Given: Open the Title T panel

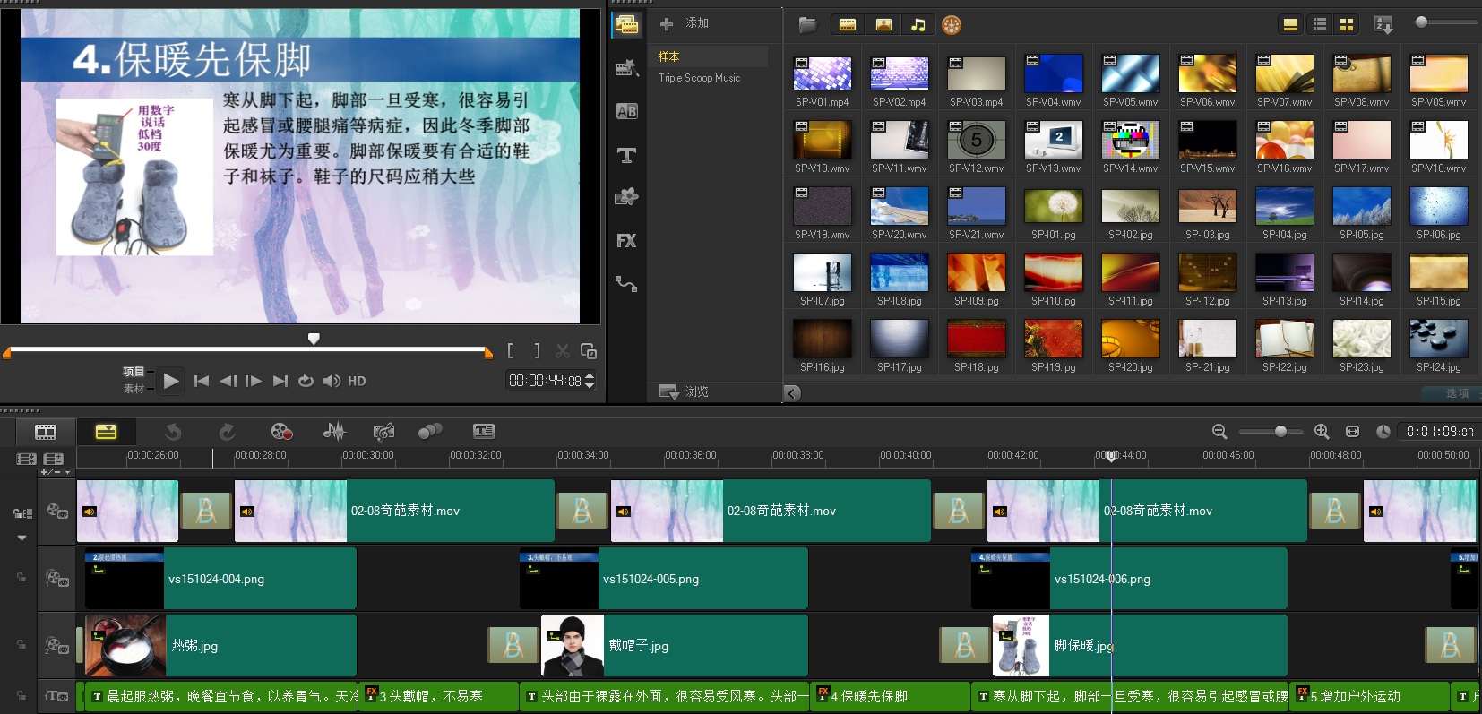Looking at the screenshot, I should [x=626, y=155].
